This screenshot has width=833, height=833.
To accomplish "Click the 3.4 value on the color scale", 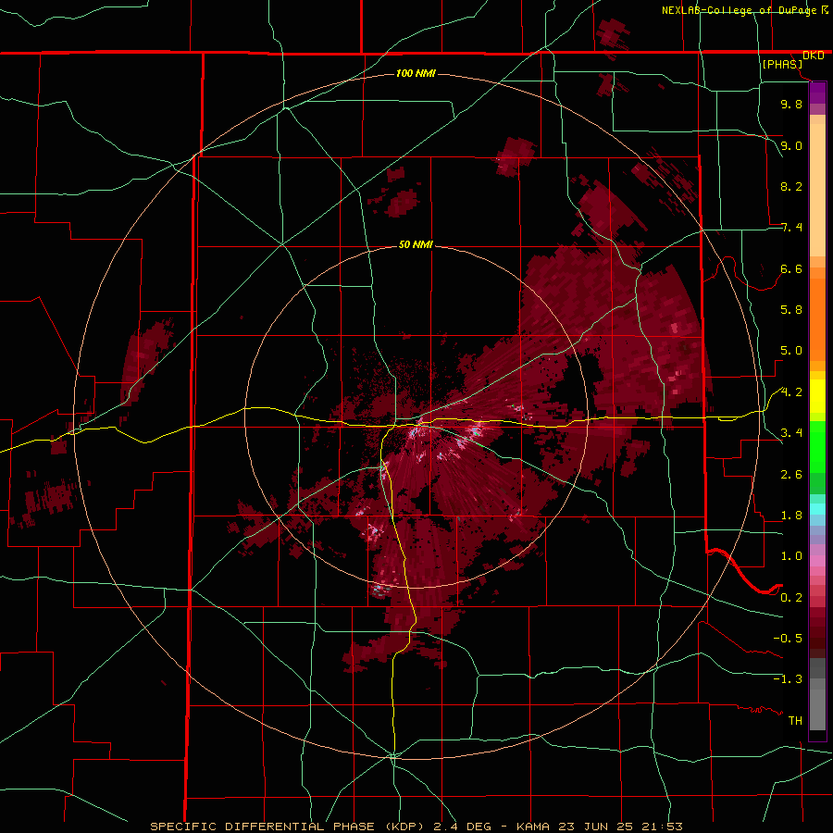I will (791, 433).
